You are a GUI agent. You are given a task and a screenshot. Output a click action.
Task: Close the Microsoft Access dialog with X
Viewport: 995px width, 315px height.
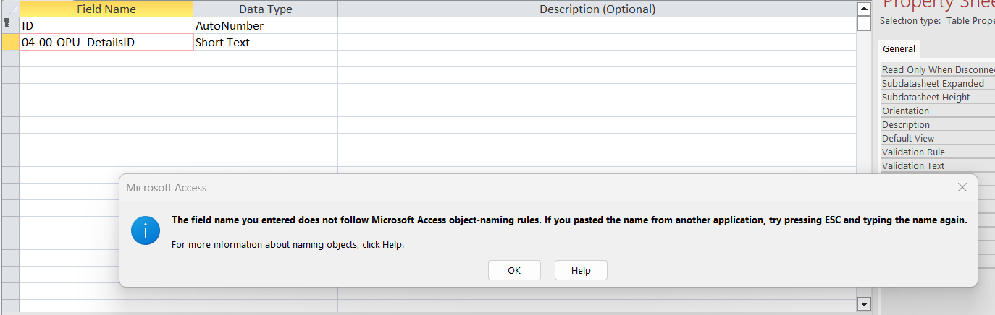[x=962, y=188]
